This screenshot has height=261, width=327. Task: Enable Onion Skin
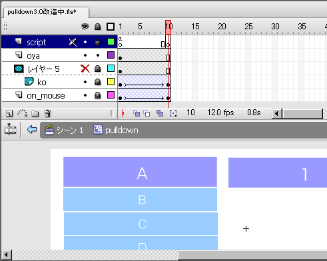pos(137,113)
